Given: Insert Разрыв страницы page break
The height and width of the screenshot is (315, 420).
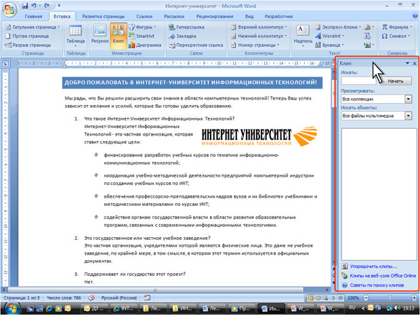Looking at the screenshot, I should tap(28, 45).
